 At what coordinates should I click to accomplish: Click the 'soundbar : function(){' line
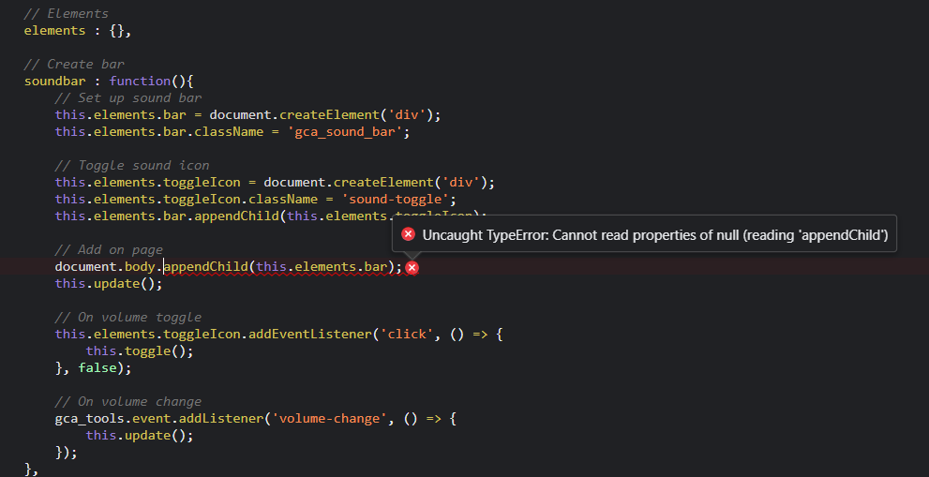[x=109, y=82]
